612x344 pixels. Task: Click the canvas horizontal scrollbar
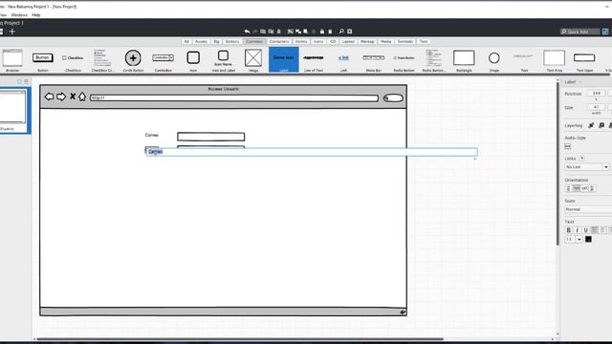pyautogui.click(x=240, y=339)
